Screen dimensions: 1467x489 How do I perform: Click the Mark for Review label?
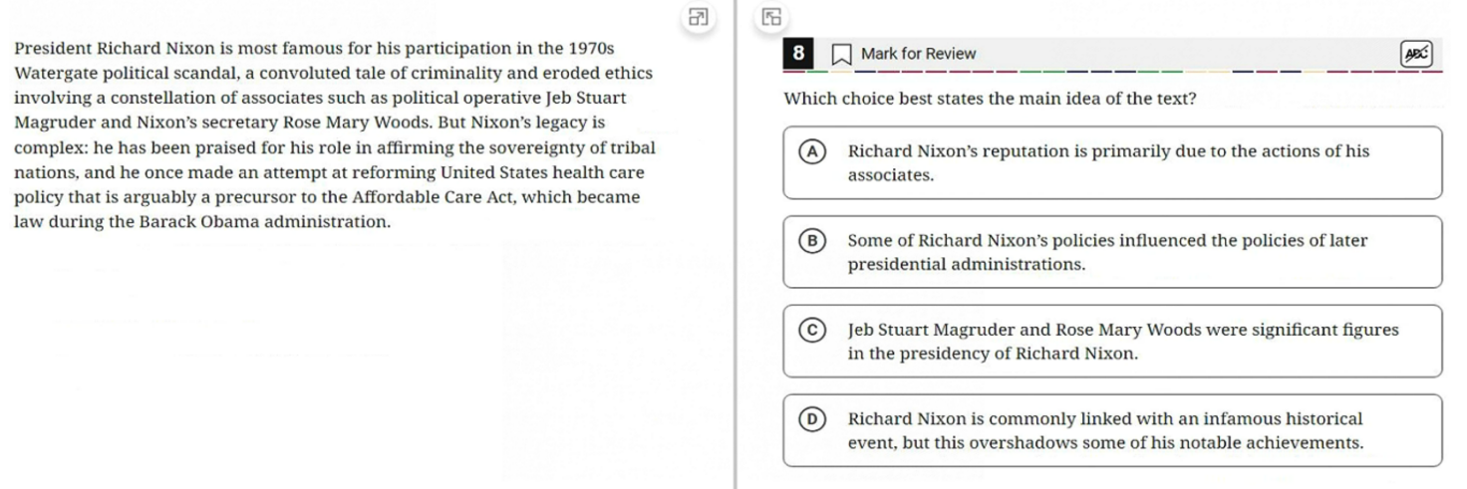918,54
